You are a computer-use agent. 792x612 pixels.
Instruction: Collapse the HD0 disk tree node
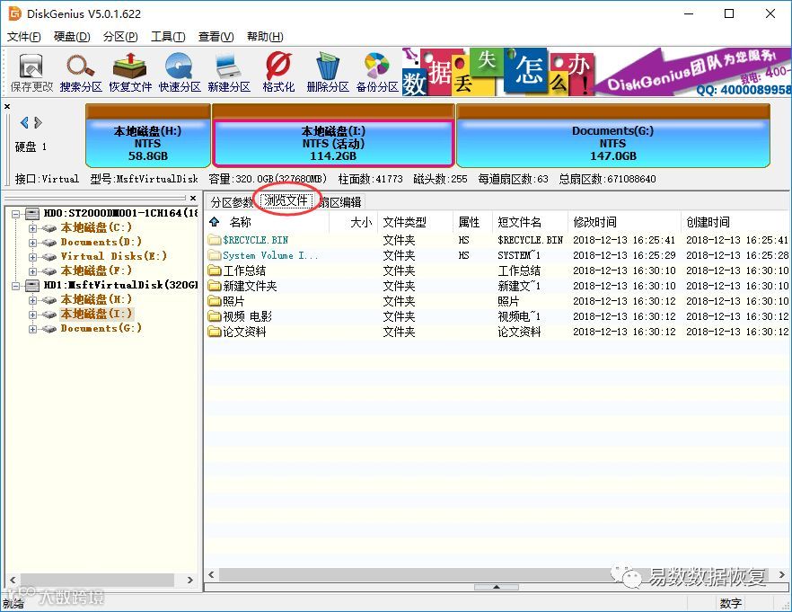coord(15,214)
